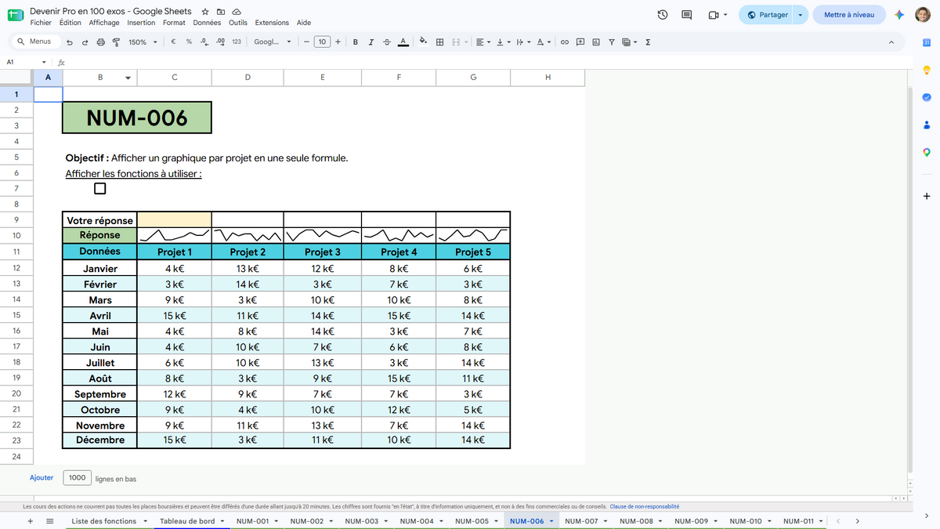Click the add sheet plus button
This screenshot has width=940, height=529.
[x=31, y=521]
